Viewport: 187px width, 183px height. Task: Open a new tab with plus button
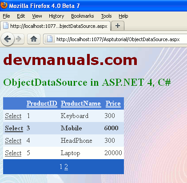click(x=118, y=26)
